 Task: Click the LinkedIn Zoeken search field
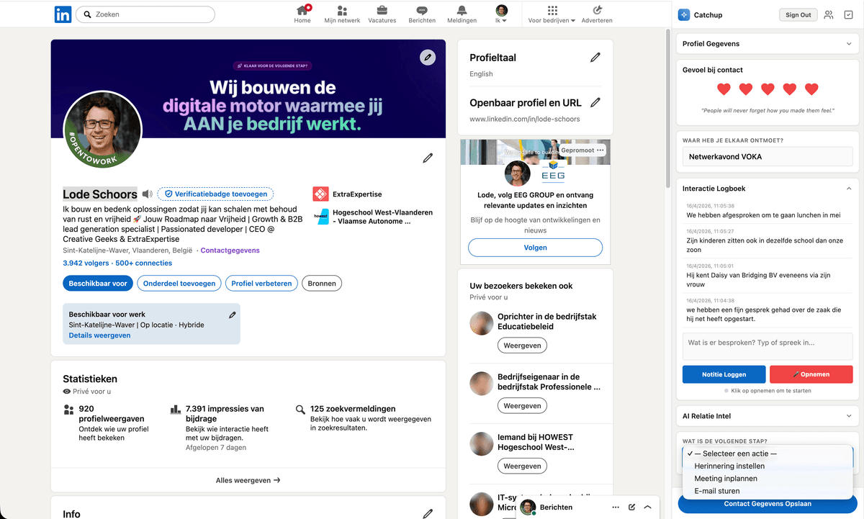145,14
